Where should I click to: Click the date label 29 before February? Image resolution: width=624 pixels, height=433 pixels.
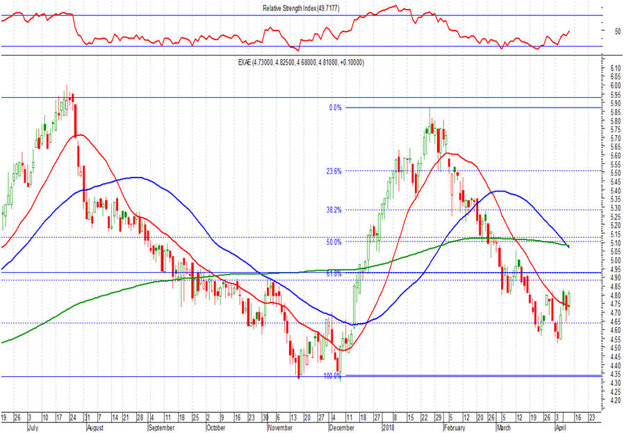[x=438, y=418]
